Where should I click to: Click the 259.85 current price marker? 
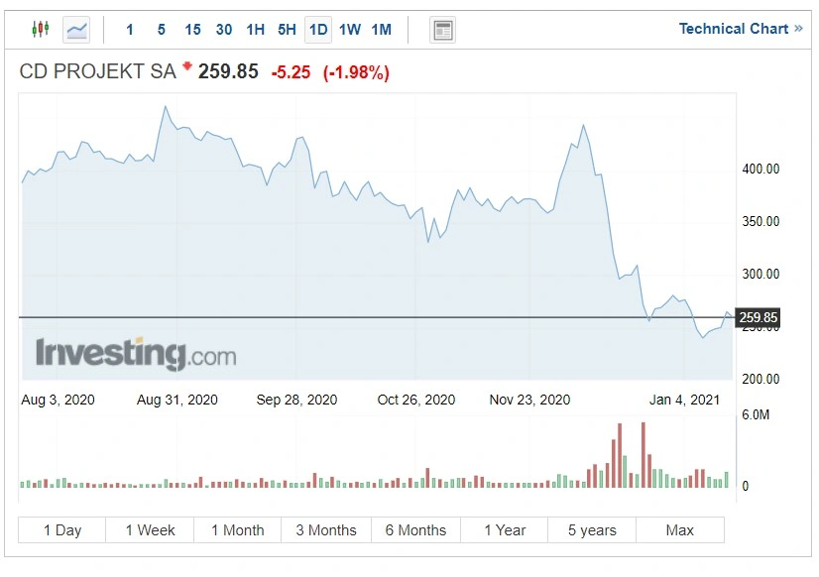(758, 317)
